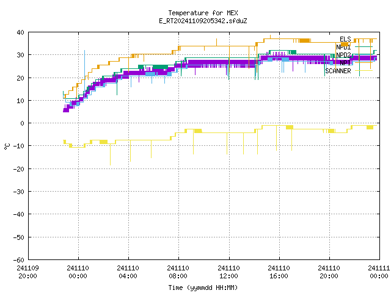This screenshot has width=391, height=293.
Task: Click the x-axis label 241109 20:00
Action: pyautogui.click(x=27, y=272)
